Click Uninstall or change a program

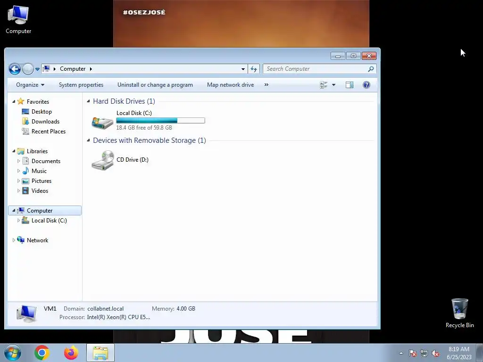pyautogui.click(x=155, y=85)
